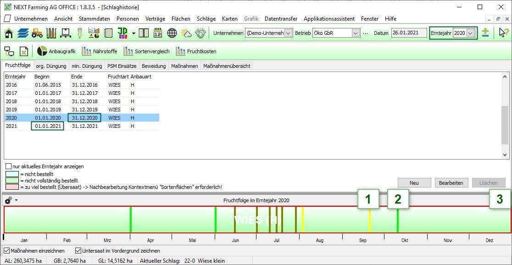Click the farm house home icon
512x265 pixels.
(9, 33)
